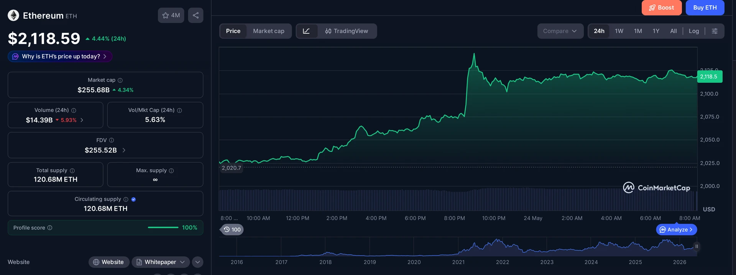Click the info icon beside Total supply
736x275 pixels.
[72, 170]
